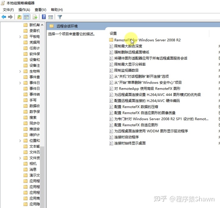Select the 凭据用 tree folder

point(31,42)
